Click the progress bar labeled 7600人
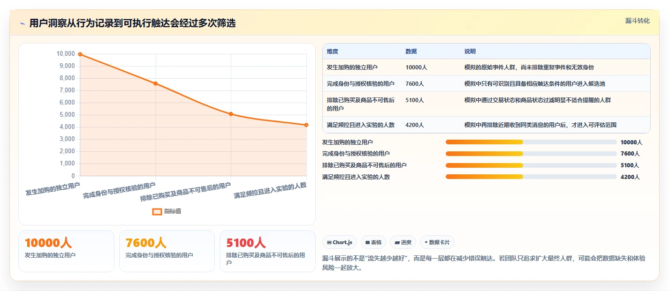 [531, 154]
